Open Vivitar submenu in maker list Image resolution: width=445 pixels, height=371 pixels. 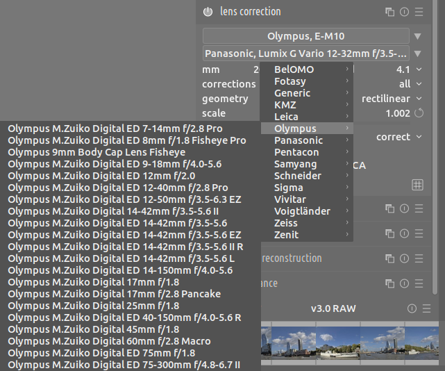[x=307, y=199]
